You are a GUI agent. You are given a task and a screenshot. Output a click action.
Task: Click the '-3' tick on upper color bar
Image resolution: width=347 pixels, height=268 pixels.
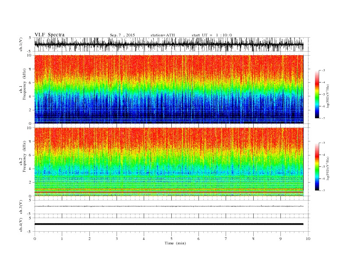click(323, 71)
